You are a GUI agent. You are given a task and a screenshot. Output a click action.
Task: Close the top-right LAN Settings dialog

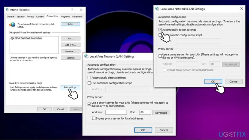click(x=241, y=9)
